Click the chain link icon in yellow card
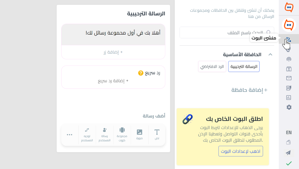The width and height of the screenshot is (299, 169). click(187, 119)
